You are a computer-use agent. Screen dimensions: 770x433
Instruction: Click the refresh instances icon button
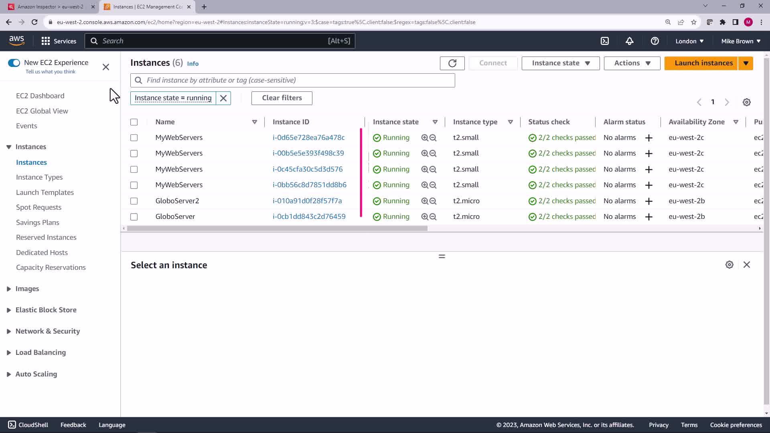pos(452,63)
